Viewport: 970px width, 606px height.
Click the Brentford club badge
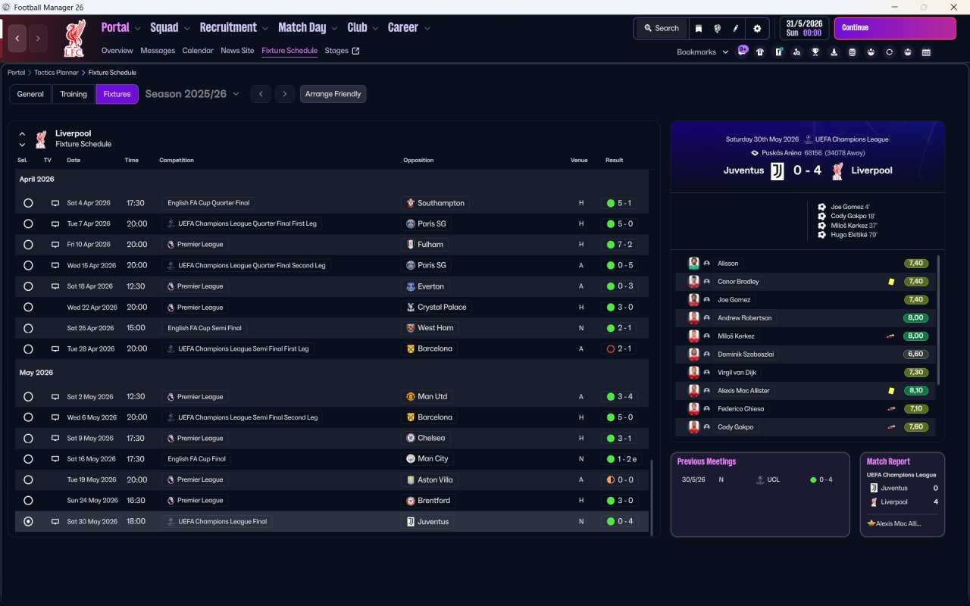point(411,501)
